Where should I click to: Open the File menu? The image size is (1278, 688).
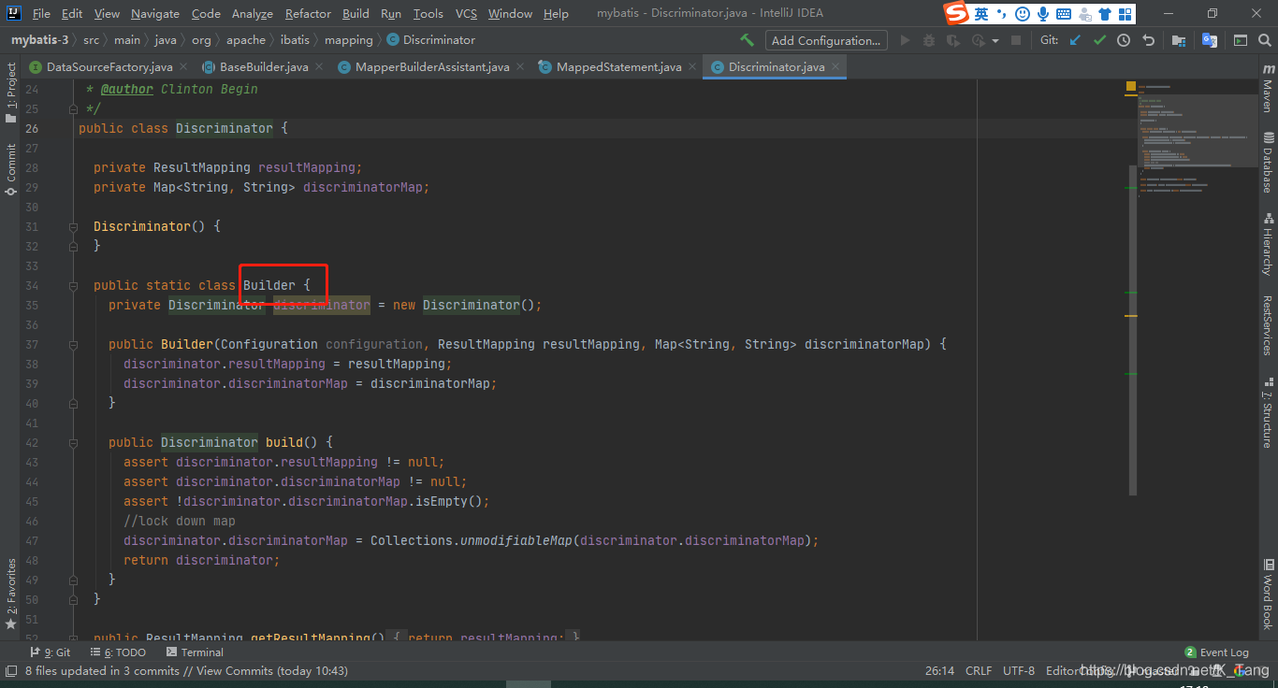pos(41,14)
